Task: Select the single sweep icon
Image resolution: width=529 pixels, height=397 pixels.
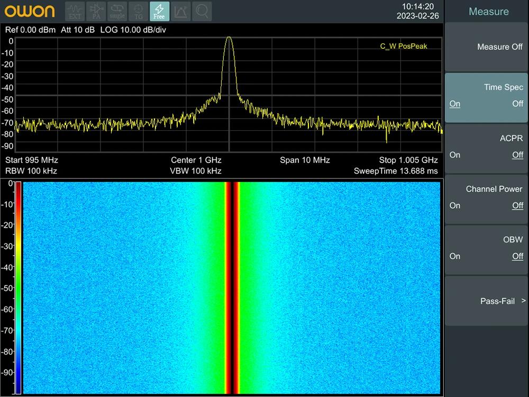Action: click(117, 11)
